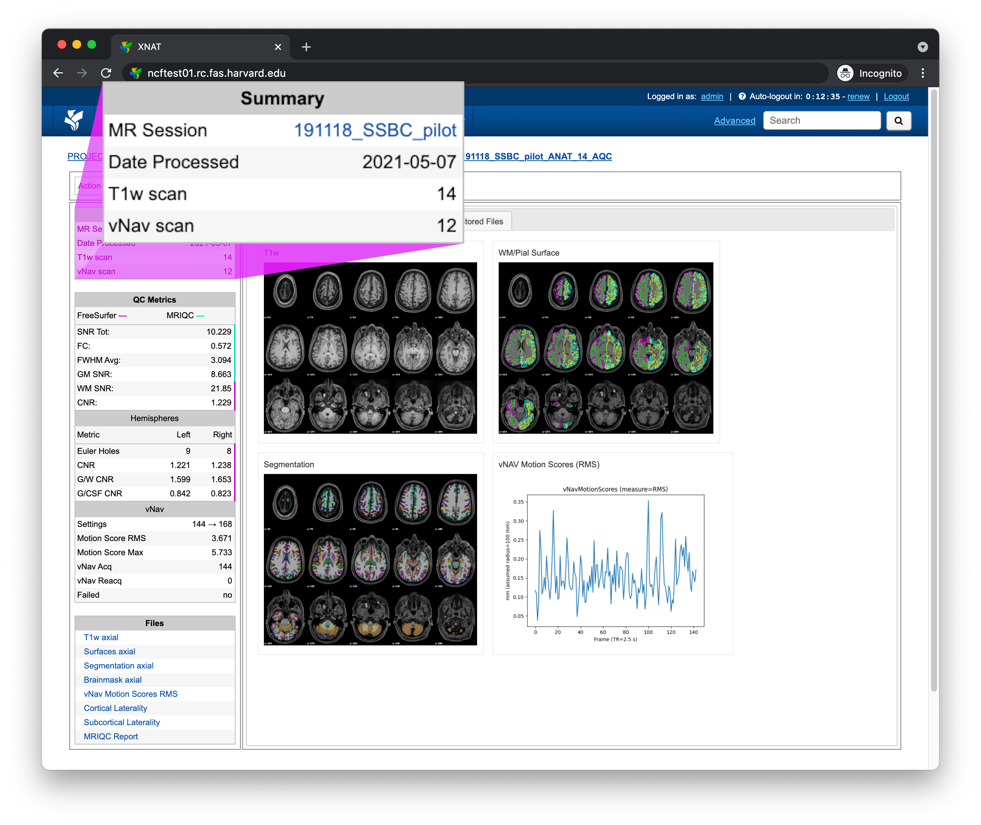Image resolution: width=981 pixels, height=825 pixels.
Task: Click the T1w axial slices thumbnail
Action: tap(370, 348)
